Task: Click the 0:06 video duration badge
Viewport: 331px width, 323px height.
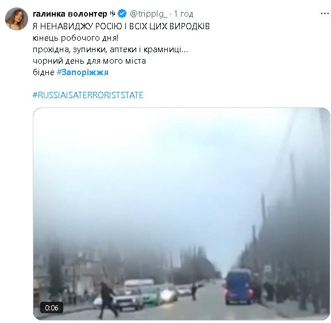Action: point(52,308)
